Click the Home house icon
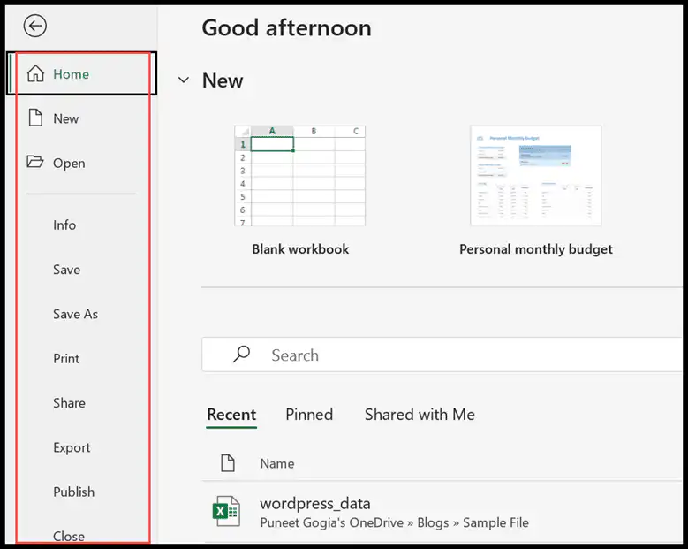This screenshot has width=688, height=549. [x=35, y=73]
